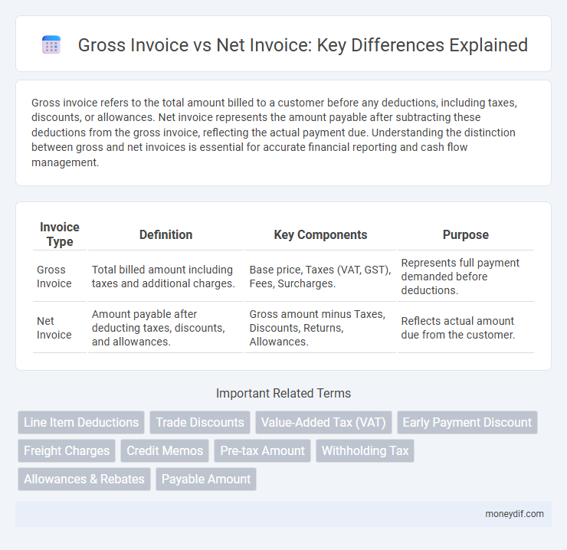This screenshot has width=567, height=550.
Task: Click the Key Components column header
Action: [320, 234]
